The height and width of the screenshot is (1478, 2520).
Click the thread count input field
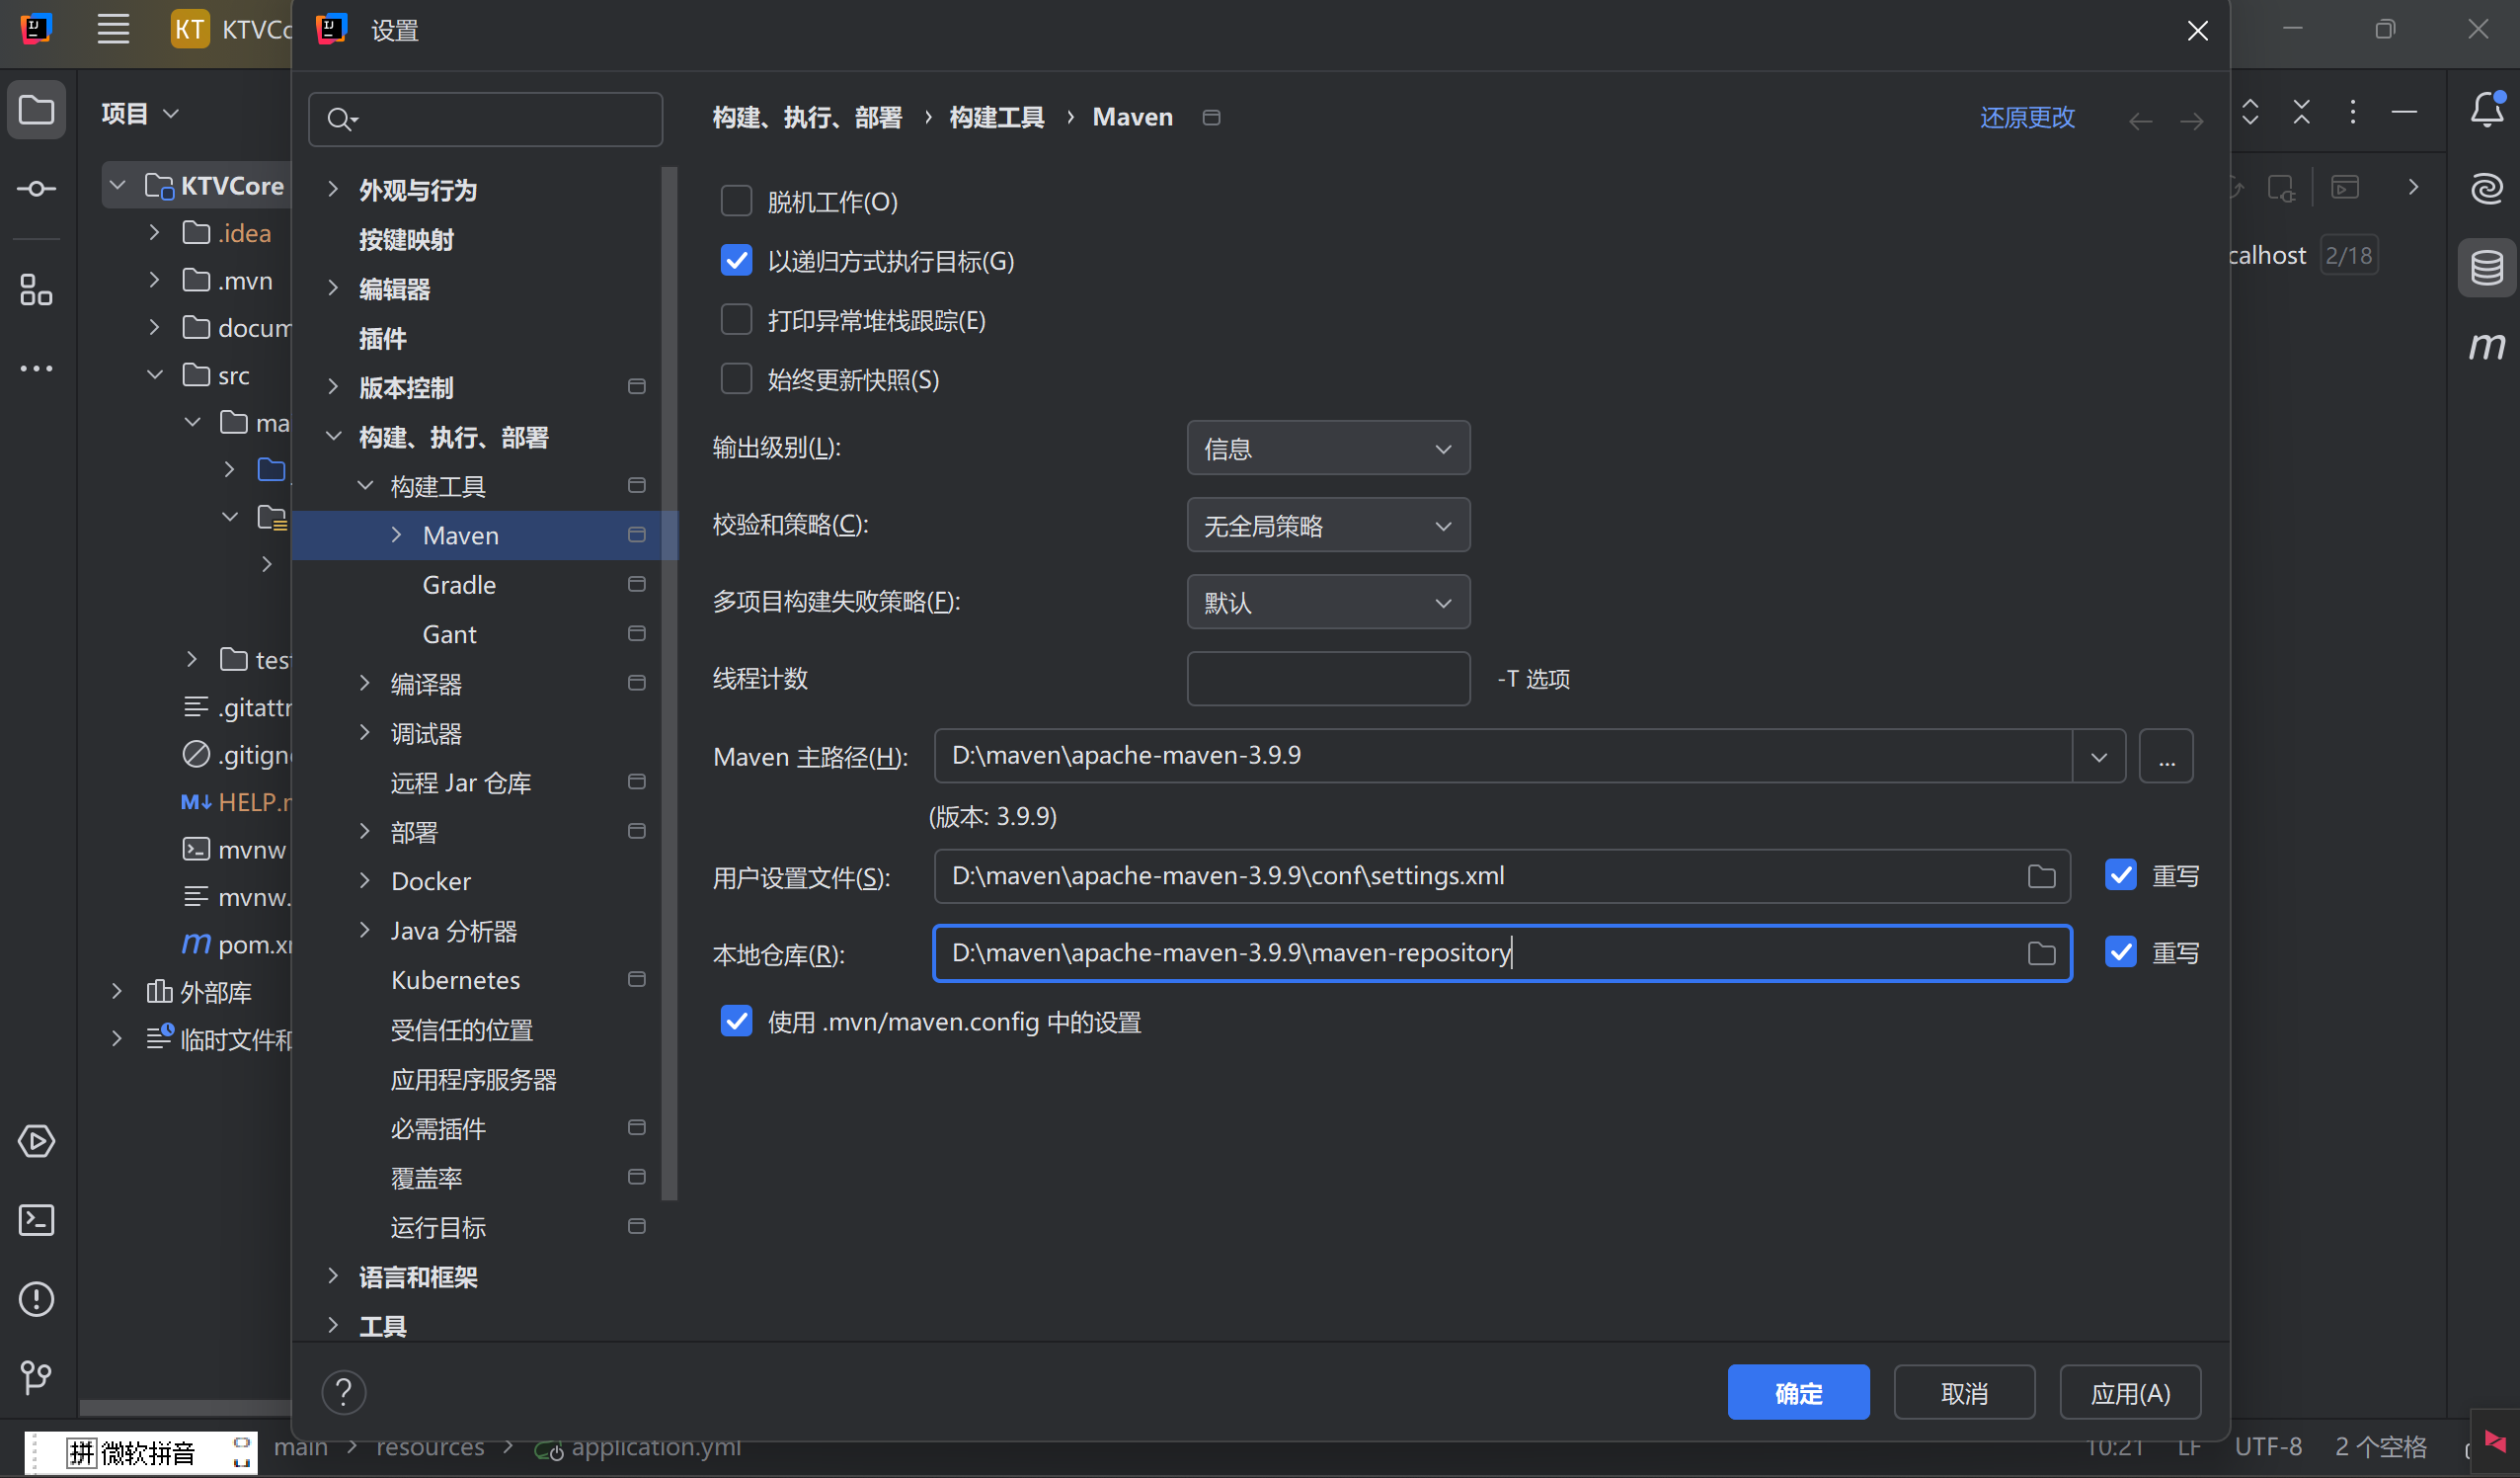tap(1327, 679)
